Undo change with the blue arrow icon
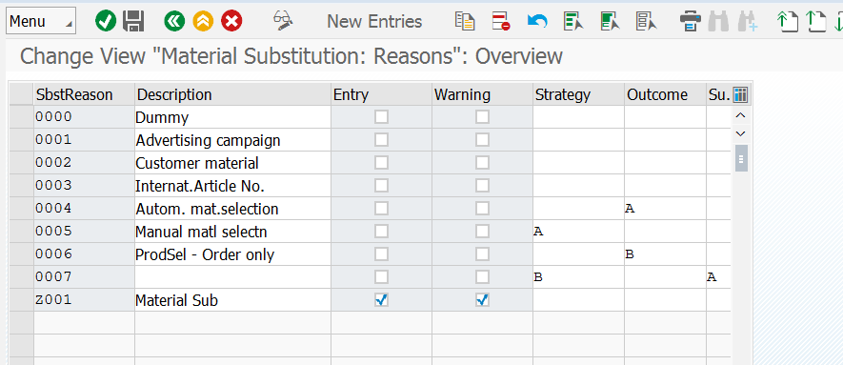 tap(537, 22)
